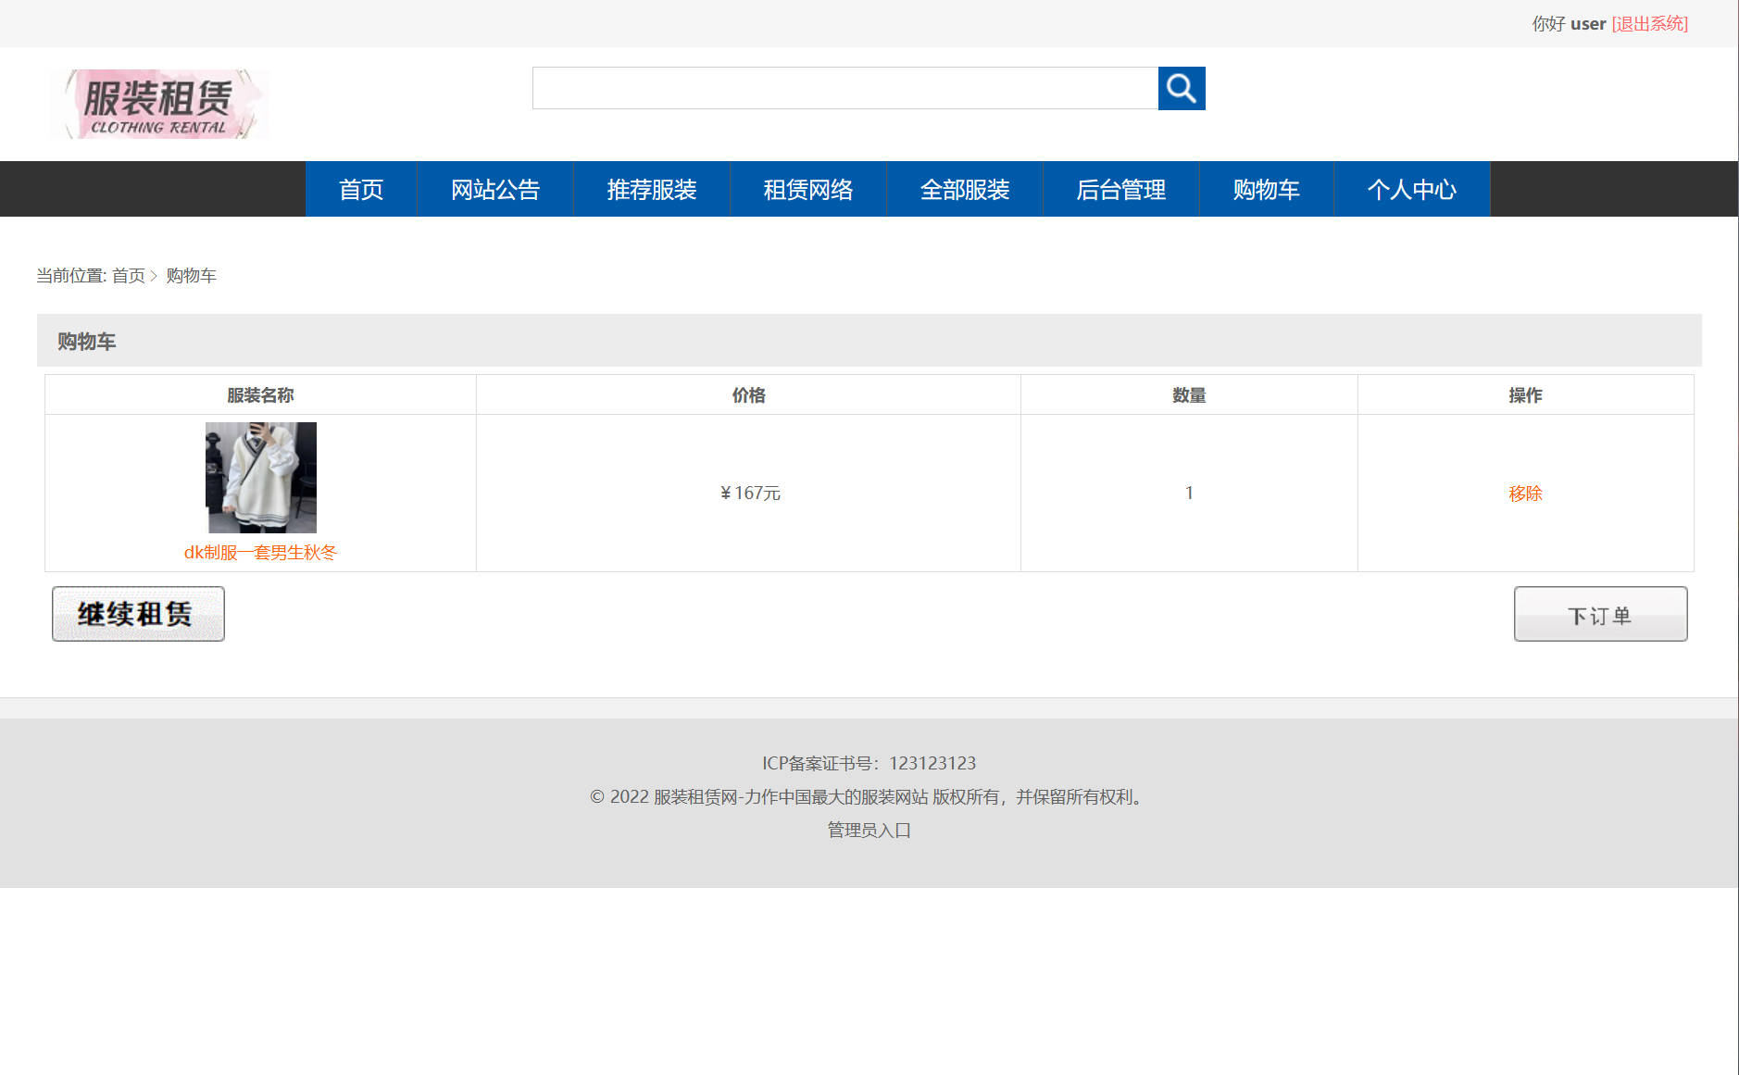Open the 网站公告 announcements page

(495, 189)
